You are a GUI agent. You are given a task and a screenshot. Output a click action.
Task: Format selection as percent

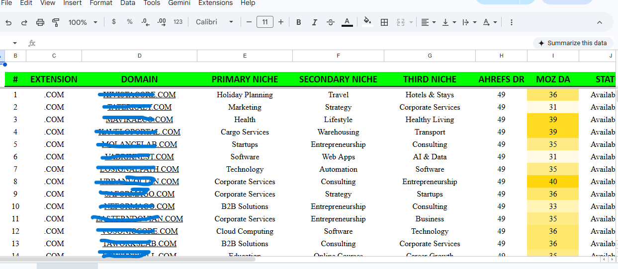[x=130, y=22]
